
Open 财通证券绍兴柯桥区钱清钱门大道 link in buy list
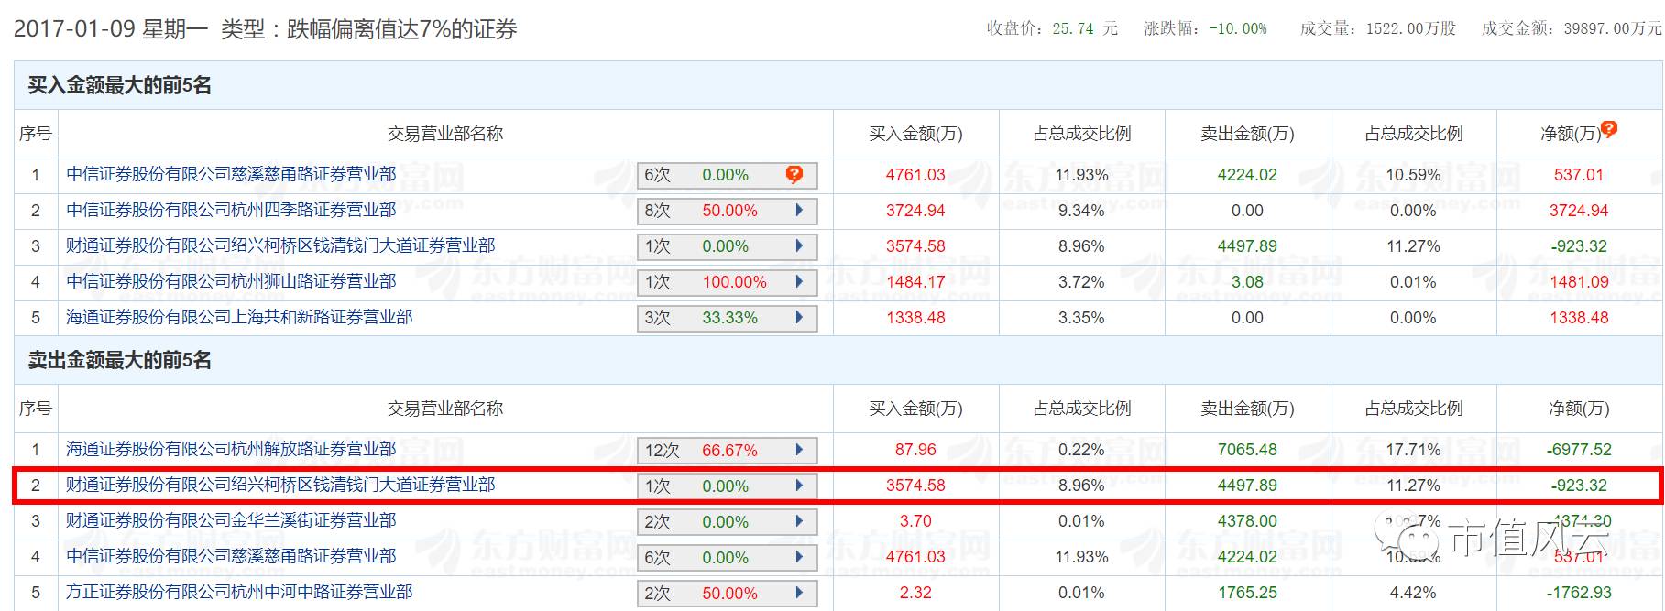[x=280, y=245]
